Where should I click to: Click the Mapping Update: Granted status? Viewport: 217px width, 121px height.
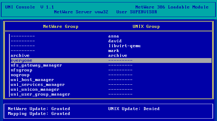[x=39, y=114]
